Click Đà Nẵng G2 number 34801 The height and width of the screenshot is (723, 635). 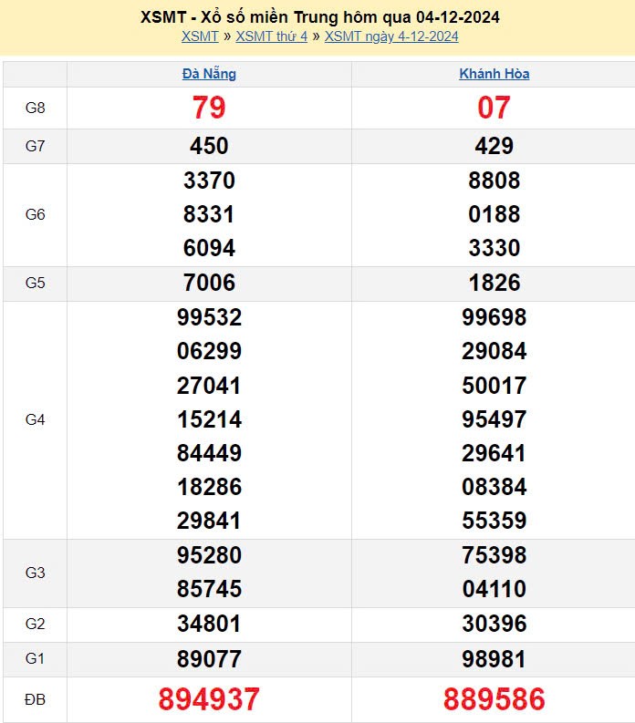(x=209, y=625)
